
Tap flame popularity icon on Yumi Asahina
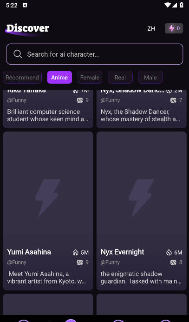point(76,252)
